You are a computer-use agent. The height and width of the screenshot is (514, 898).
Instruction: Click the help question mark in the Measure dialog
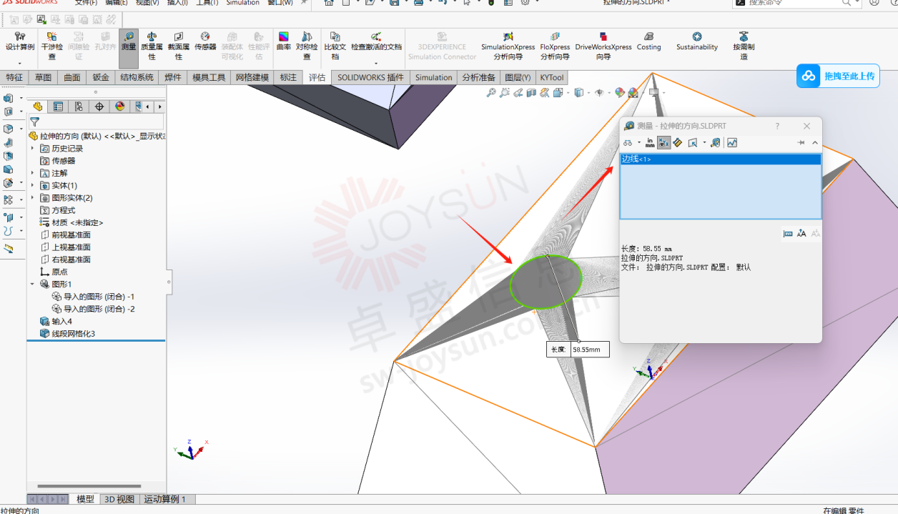click(x=777, y=126)
